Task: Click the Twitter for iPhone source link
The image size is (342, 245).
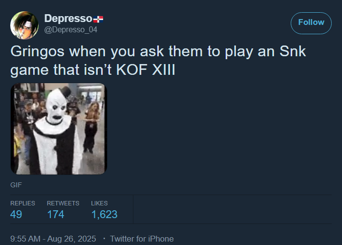Action: (x=142, y=239)
